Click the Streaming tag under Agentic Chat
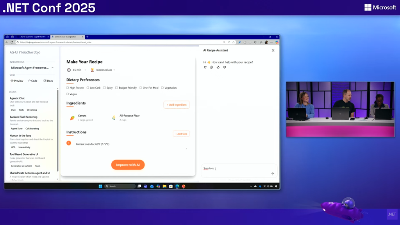Image resolution: width=400 pixels, height=225 pixels. [x=32, y=110]
